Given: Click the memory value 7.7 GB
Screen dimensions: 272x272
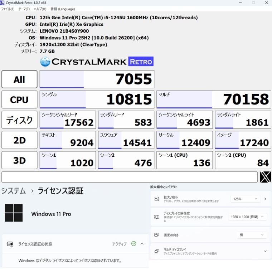Looking at the screenshot, I should pos(47,51).
